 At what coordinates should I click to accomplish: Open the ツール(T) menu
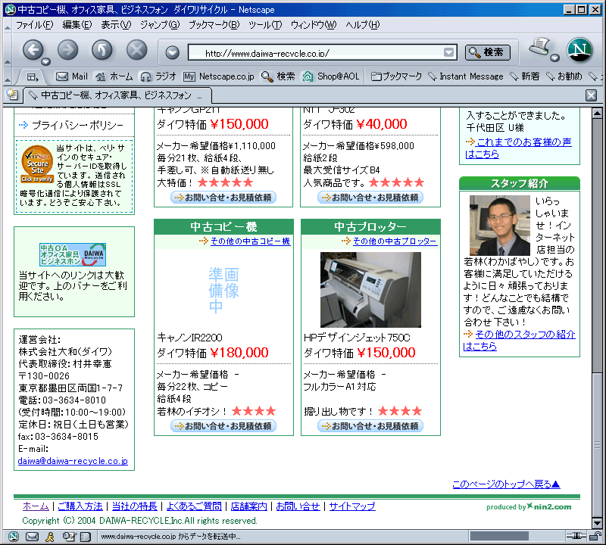pos(265,25)
